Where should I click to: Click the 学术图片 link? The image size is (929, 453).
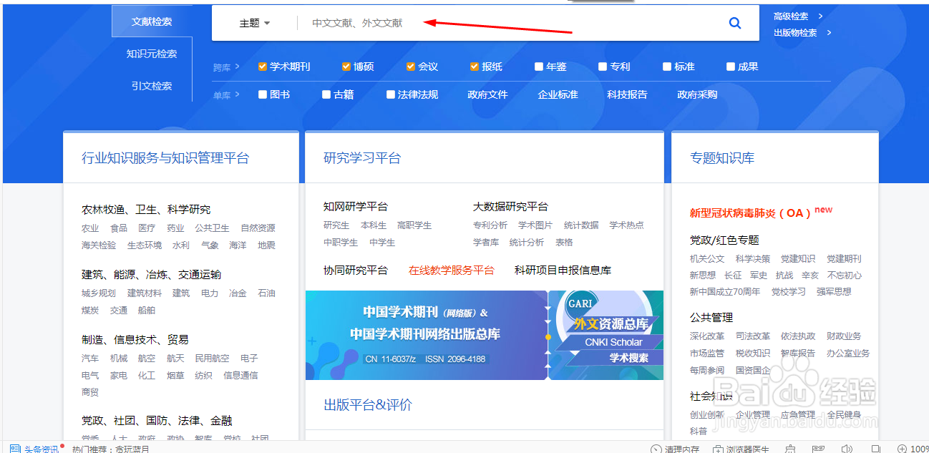point(535,225)
